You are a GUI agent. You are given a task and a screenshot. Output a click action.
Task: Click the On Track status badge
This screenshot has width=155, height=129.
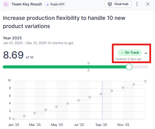[x=130, y=53]
